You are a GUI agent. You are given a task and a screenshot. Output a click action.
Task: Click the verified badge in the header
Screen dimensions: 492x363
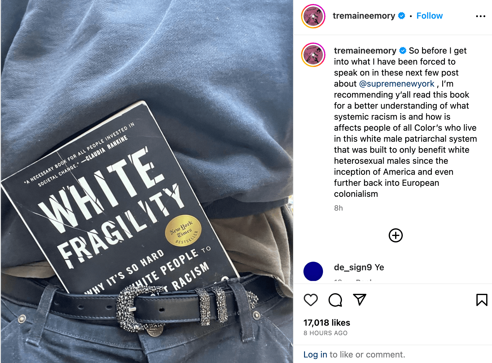(402, 16)
